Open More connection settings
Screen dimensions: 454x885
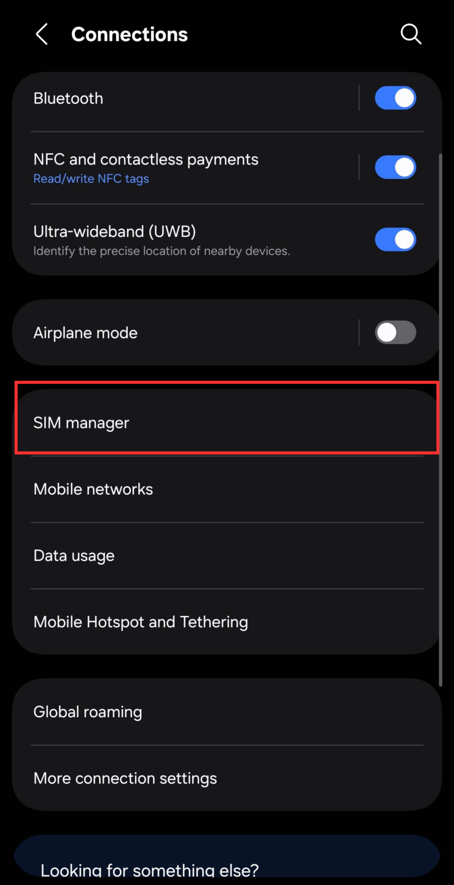point(227,778)
